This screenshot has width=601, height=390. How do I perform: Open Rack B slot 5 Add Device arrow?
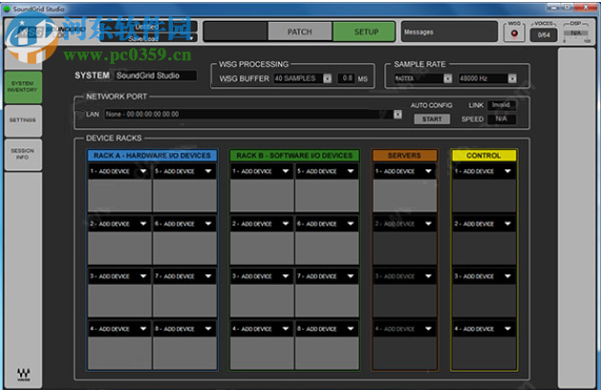coord(351,171)
